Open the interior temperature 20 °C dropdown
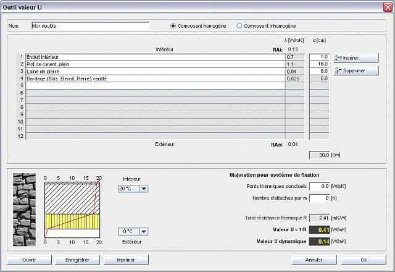The image size is (395, 272). pos(144,189)
